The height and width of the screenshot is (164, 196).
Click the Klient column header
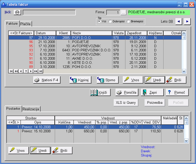pyautogui.click(x=63, y=33)
